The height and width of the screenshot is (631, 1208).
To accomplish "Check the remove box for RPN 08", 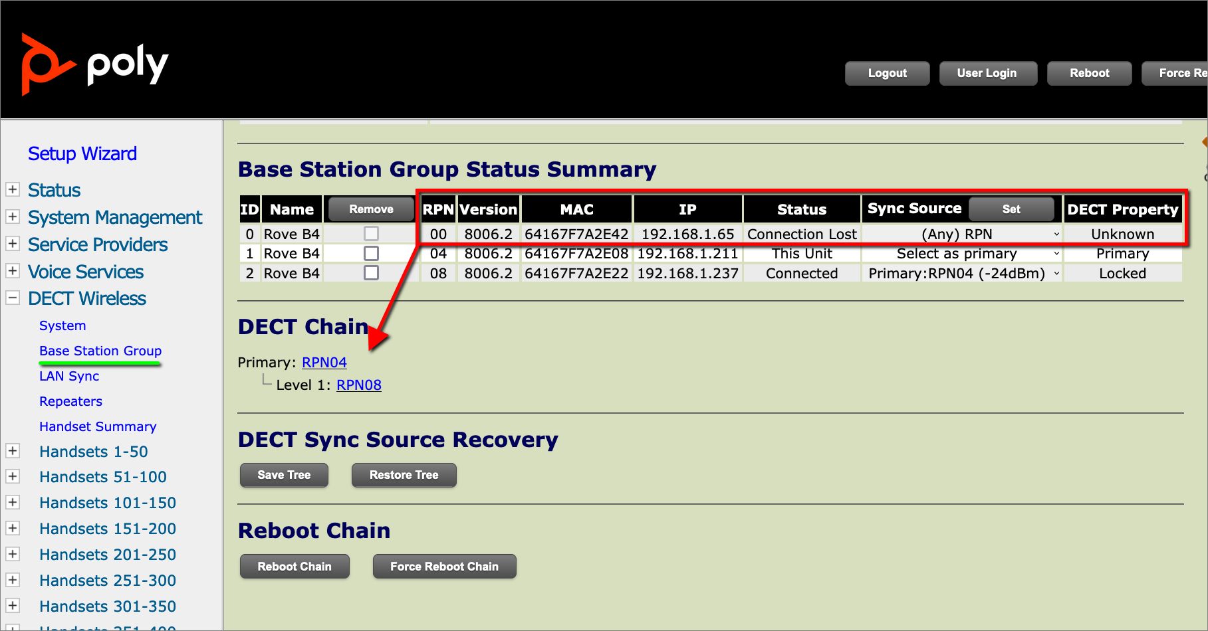I will tap(371, 273).
